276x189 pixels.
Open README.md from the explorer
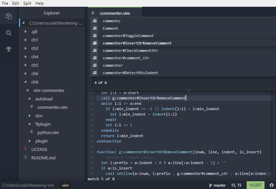[x=43, y=158]
